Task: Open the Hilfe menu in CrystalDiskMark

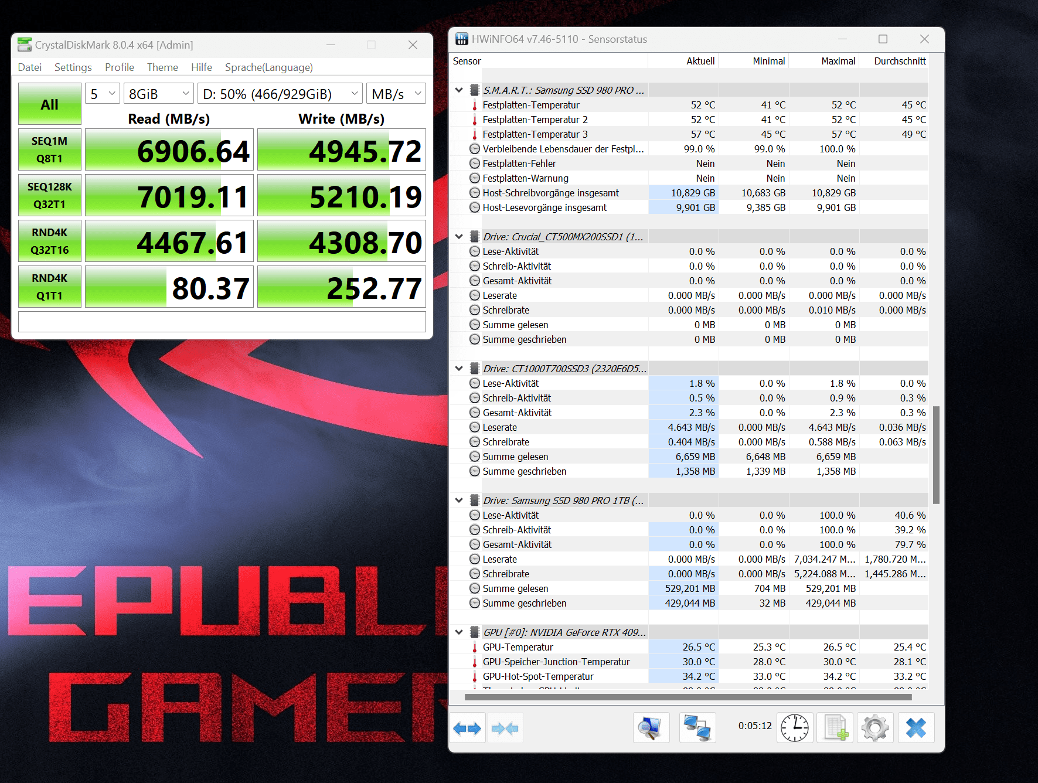Action: click(202, 67)
